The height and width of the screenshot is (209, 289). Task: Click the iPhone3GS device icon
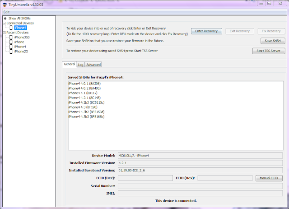tap(11, 37)
